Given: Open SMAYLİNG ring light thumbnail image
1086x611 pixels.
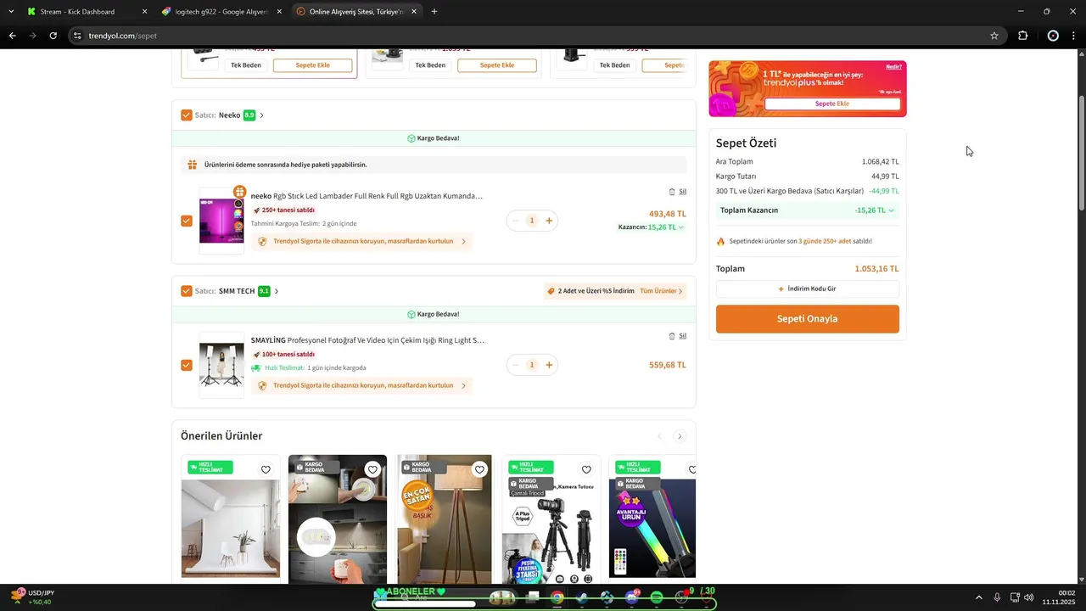Looking at the screenshot, I should point(221,365).
